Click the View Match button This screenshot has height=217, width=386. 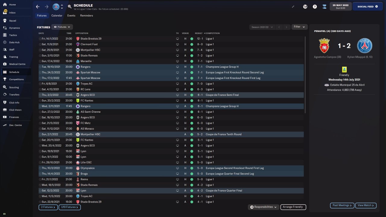point(366,206)
